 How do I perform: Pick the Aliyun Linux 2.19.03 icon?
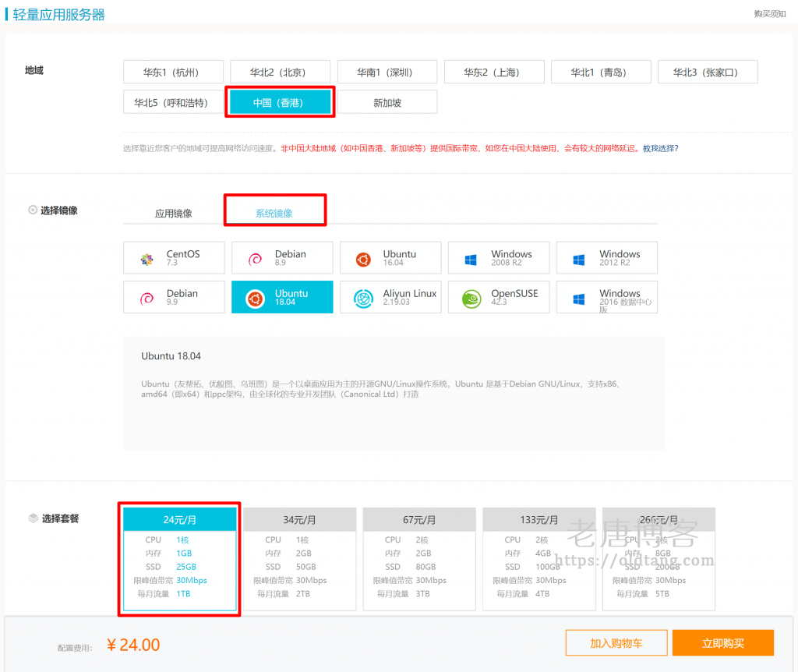click(x=363, y=299)
